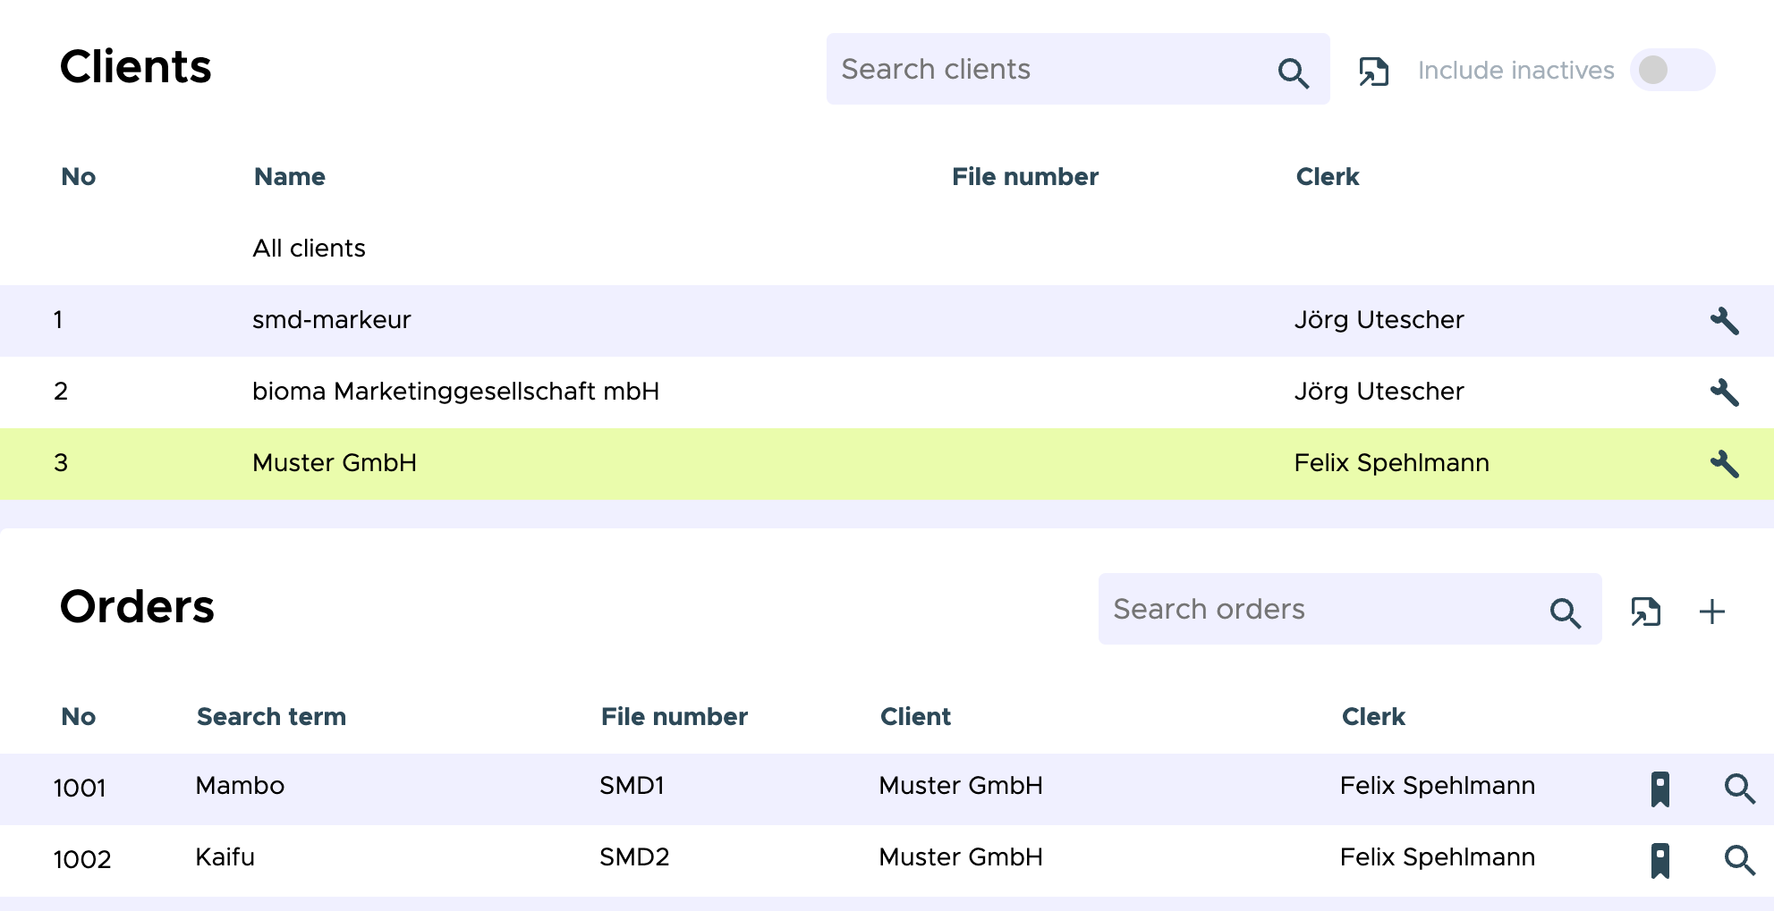The width and height of the screenshot is (1774, 911).
Task: Open magnifier details for order Mambo
Action: (x=1739, y=789)
